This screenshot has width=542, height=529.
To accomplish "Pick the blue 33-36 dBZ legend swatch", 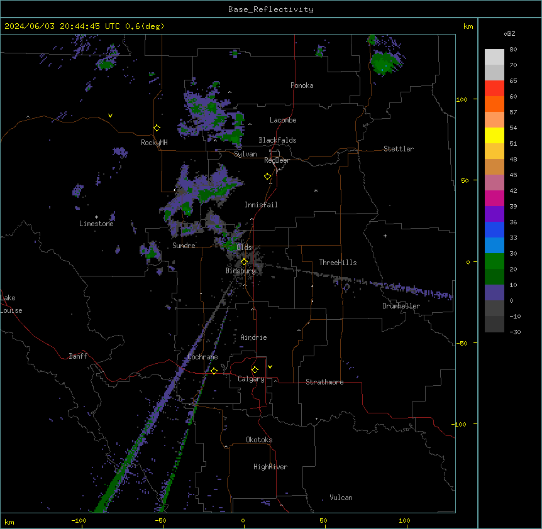I will click(x=494, y=229).
